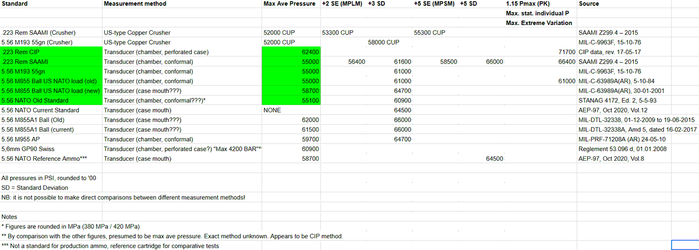
Task: Click the 'Max 4200 BAR' measurement cell
Action: tap(182, 148)
